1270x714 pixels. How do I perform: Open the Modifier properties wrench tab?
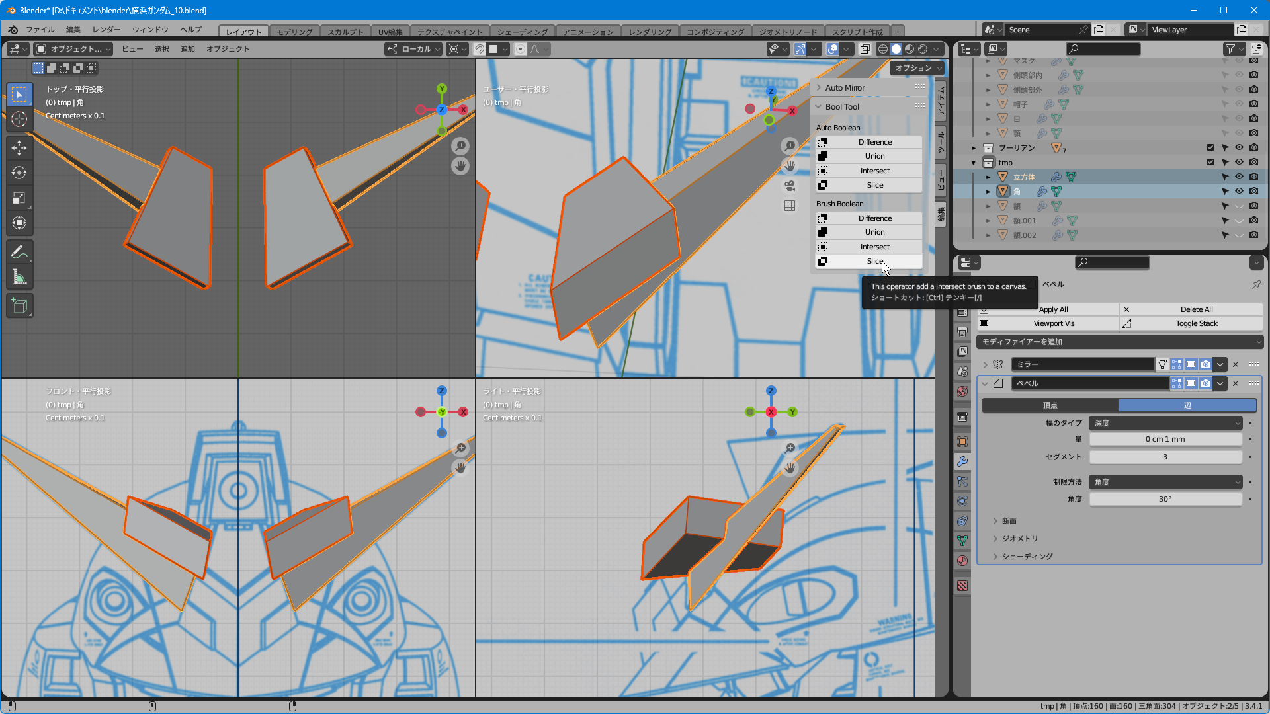(x=962, y=461)
